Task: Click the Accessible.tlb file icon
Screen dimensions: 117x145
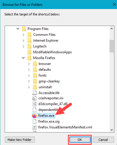Action: 35,93
